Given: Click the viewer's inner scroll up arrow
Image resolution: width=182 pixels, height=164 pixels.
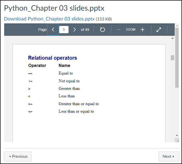Looking at the screenshot, I should [172, 38].
